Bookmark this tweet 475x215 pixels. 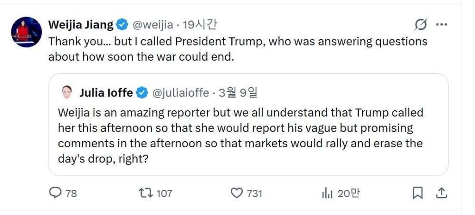(x=418, y=193)
